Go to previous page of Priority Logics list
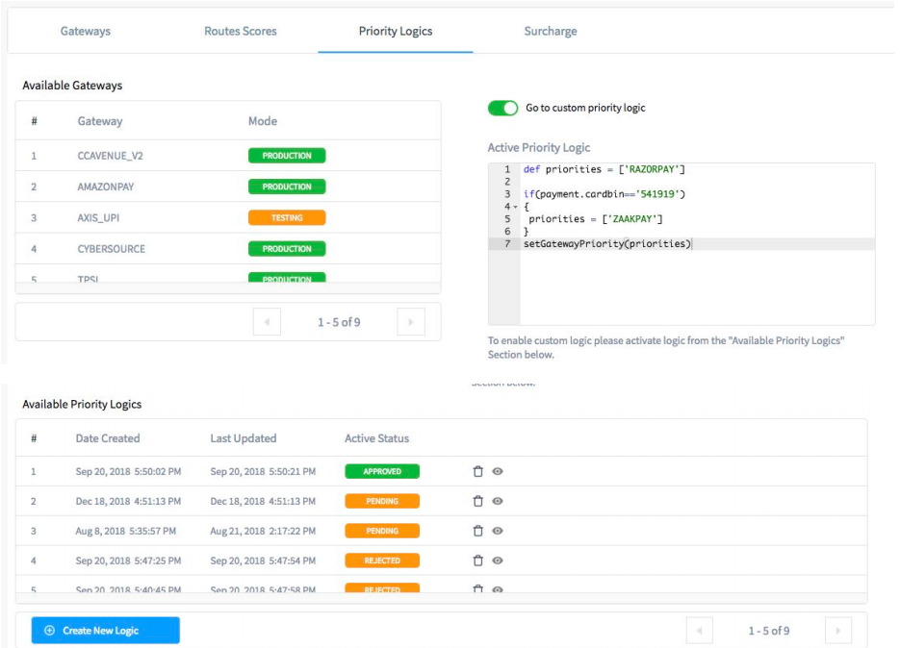The width and height of the screenshot is (900, 648). pos(700,631)
